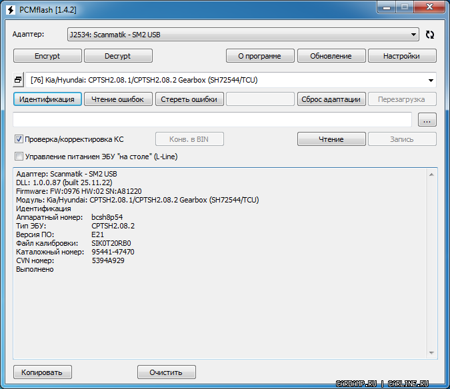Click the file browse ellipsis button
Image resolution: width=450 pixels, height=389 pixels.
coord(427,119)
